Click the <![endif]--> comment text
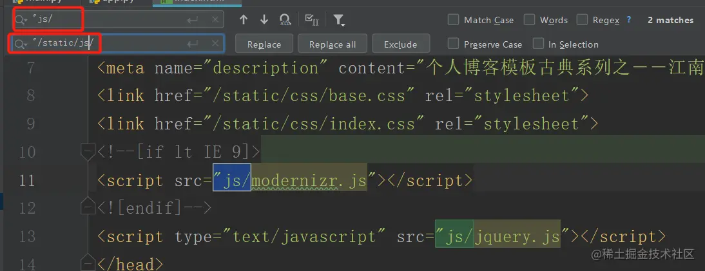705x271 pixels. [x=154, y=208]
